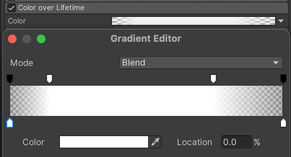This screenshot has width=291, height=157.
Task: Select the bottom-right color key marker
Action: point(283,123)
